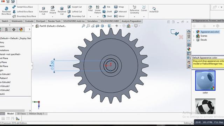224x126 pixels.
Task: Expand the Decals tree node
Action: [x=194, y=40]
